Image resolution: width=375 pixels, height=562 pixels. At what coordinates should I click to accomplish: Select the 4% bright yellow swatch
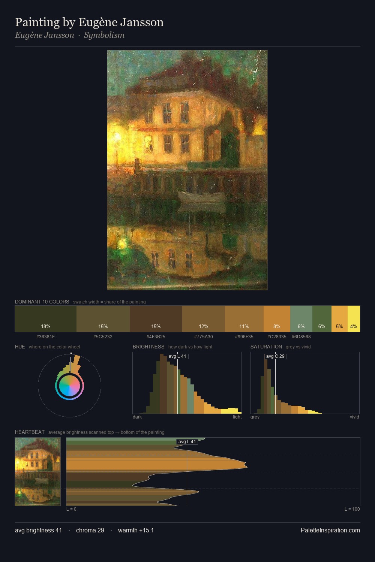(354, 319)
